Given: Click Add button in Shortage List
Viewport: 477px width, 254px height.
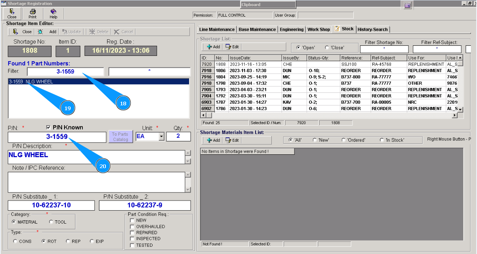Looking at the screenshot, I should (x=213, y=47).
